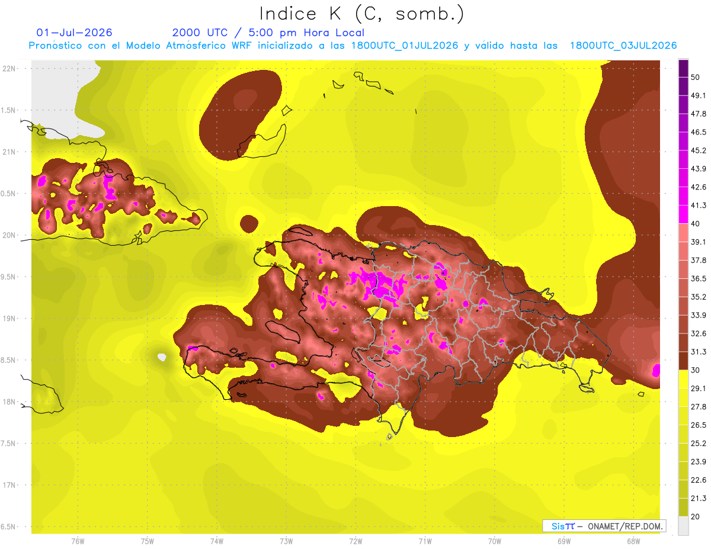Click the color scale value '23.9'
The image size is (711, 549).
[x=698, y=462]
